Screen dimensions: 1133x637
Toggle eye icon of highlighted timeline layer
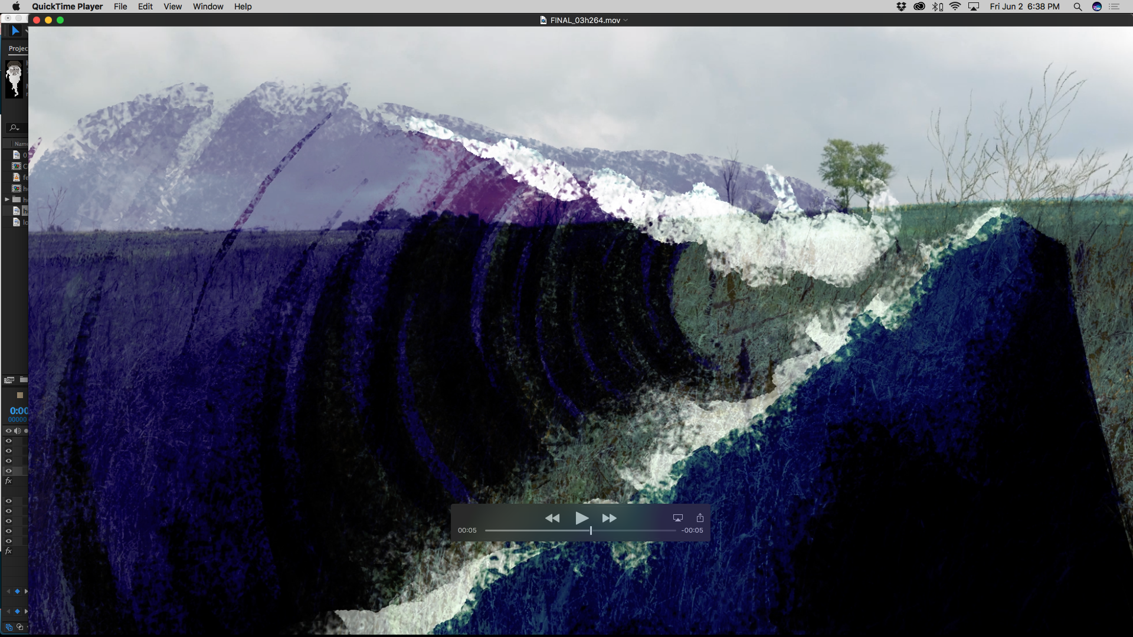point(8,471)
